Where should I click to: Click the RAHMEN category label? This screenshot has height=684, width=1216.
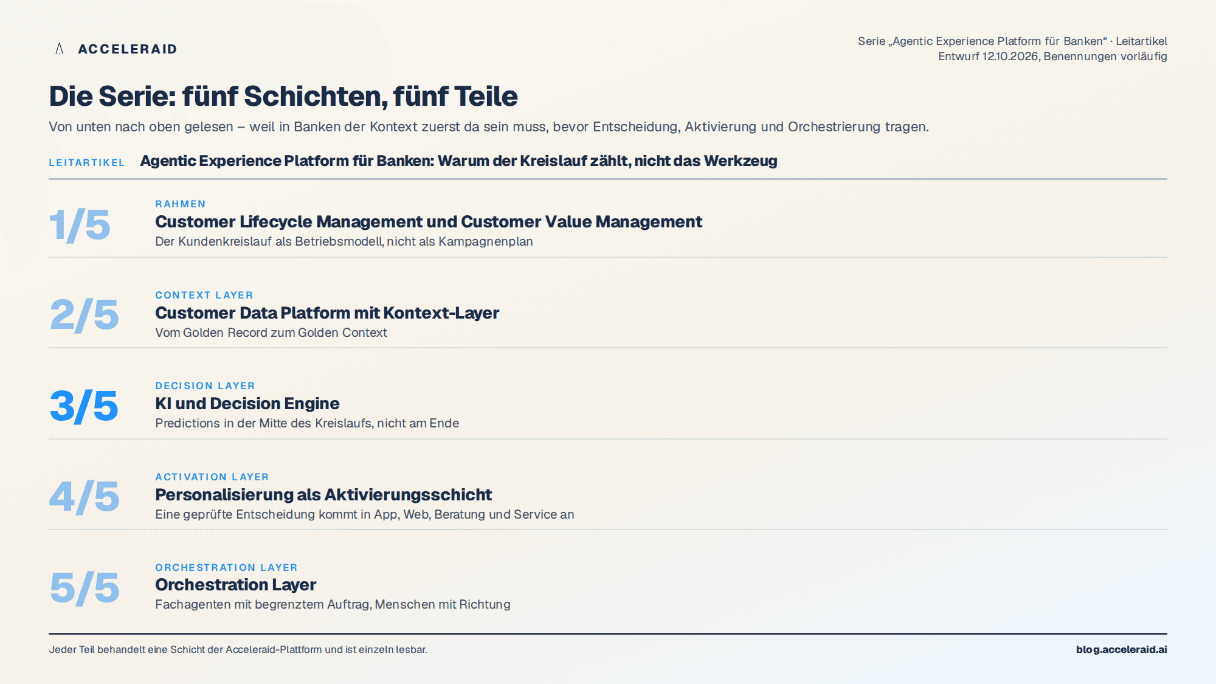181,204
